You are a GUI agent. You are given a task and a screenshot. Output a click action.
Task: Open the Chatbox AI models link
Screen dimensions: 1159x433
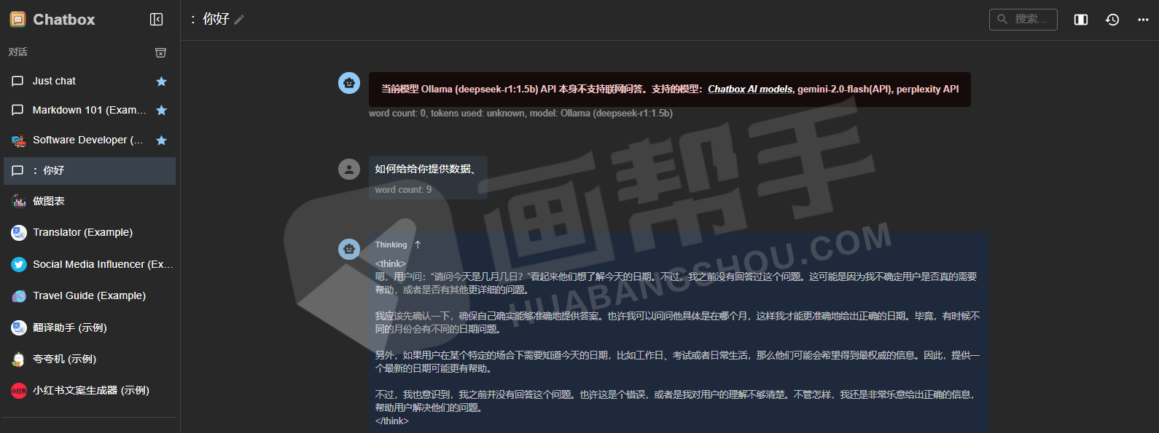pyautogui.click(x=750, y=90)
